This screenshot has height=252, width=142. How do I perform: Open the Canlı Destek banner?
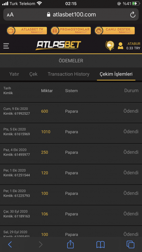pyautogui.click(x=114, y=31)
